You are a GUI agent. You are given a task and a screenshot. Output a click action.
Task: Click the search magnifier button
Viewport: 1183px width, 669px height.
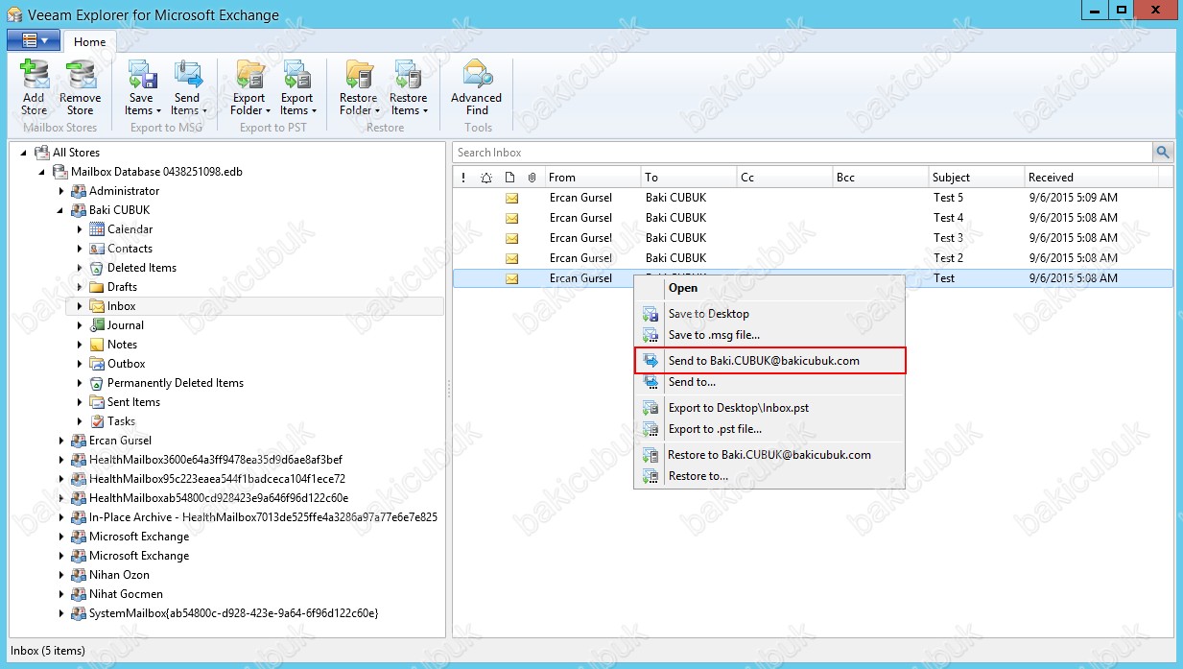pyautogui.click(x=1163, y=152)
